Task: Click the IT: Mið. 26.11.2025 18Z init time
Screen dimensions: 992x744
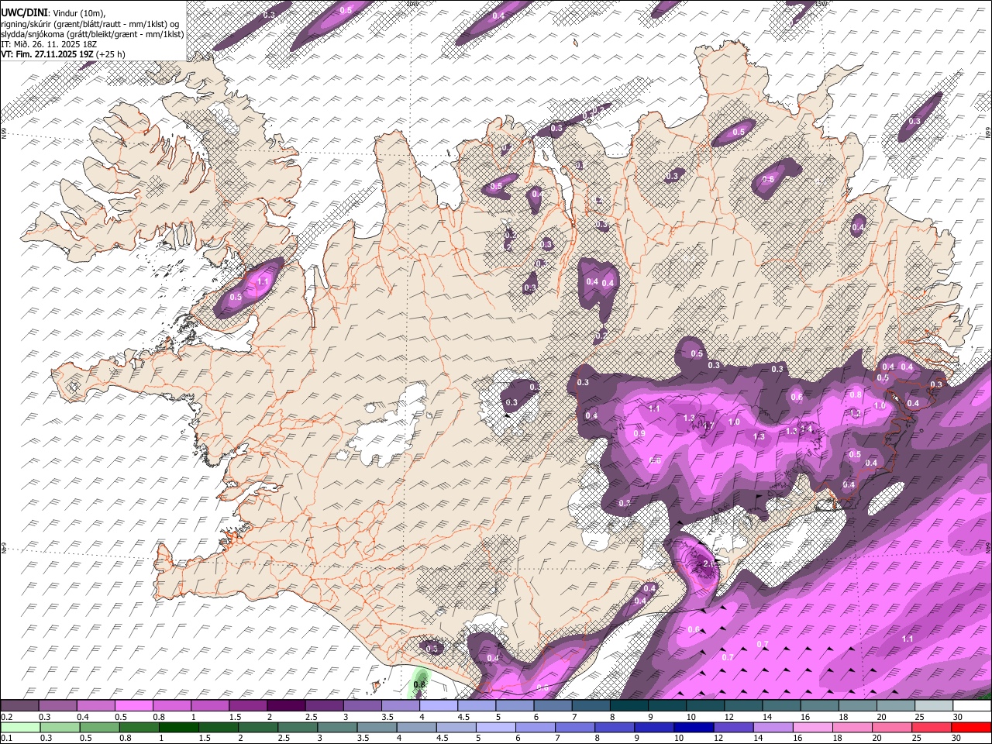Action: coord(48,44)
